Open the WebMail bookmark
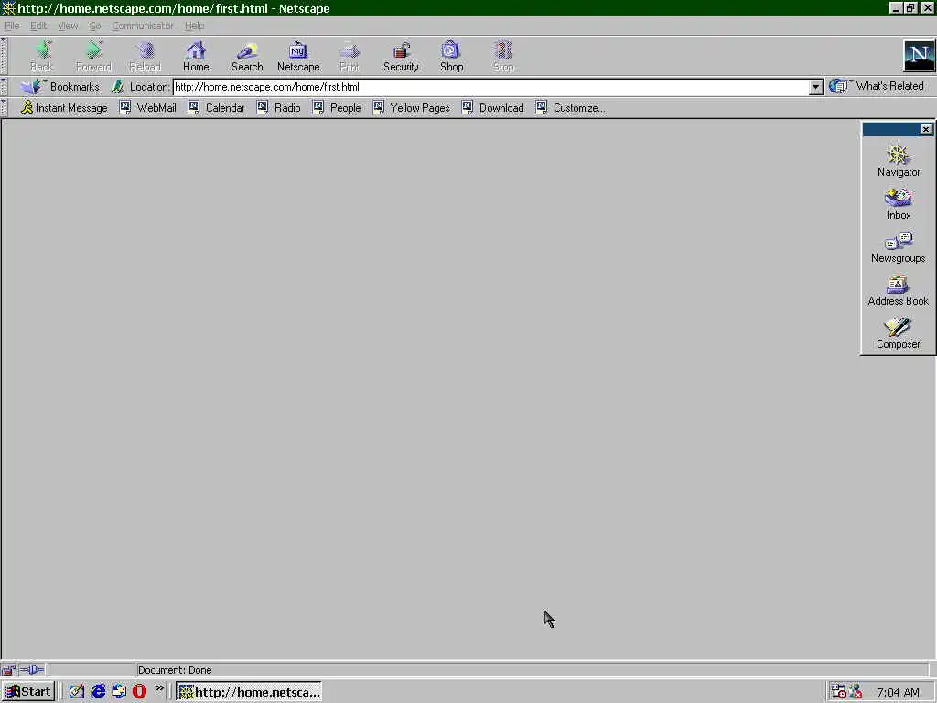Viewport: 937px width, 703px height. point(147,108)
